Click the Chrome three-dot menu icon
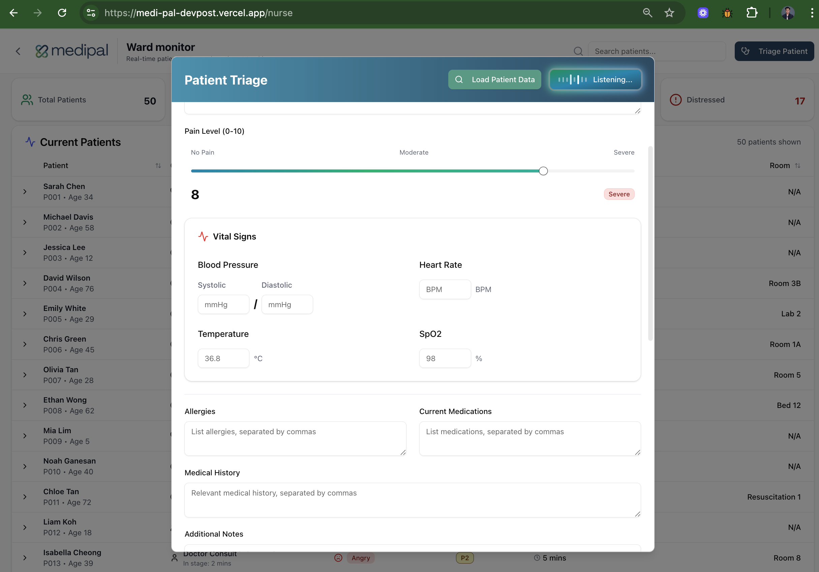 (x=812, y=13)
